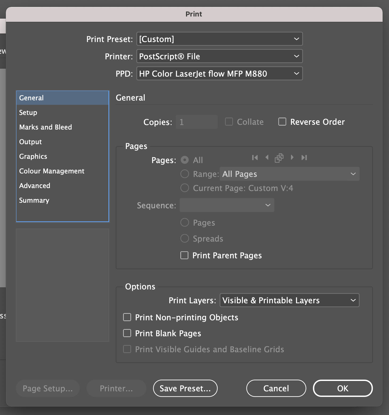The image size is (389, 415).
Task: Toggle Print Non-printing Objects checkbox
Action: pyautogui.click(x=127, y=317)
